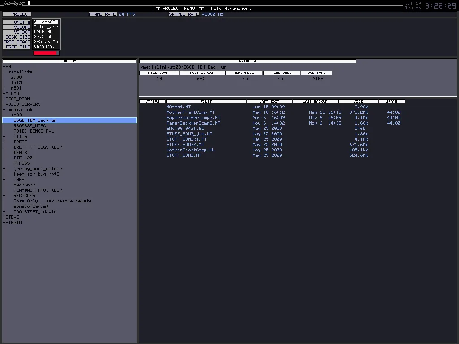This screenshot has width=459, height=344.
Task: Click the LAST BACKUP column header
Action: [315, 102]
